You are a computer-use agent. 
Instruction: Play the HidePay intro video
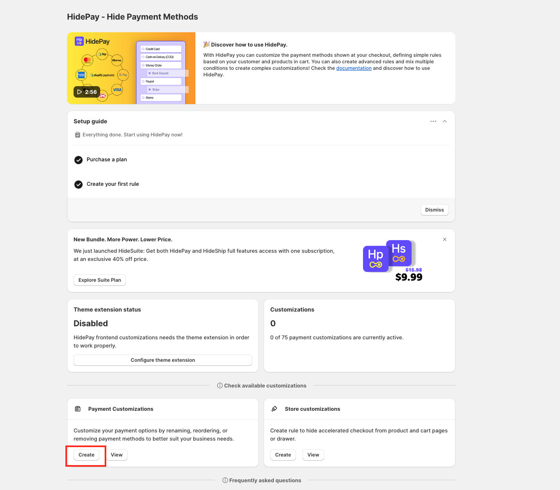click(87, 92)
